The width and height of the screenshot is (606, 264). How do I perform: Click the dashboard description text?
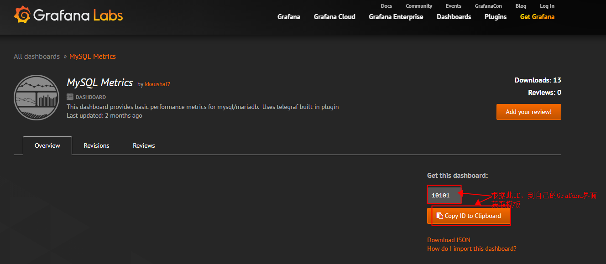pyautogui.click(x=203, y=107)
